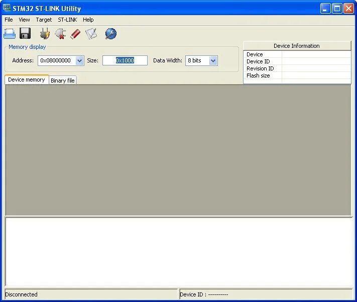
Task: Click the blue globe update icon
Action: [x=111, y=34]
